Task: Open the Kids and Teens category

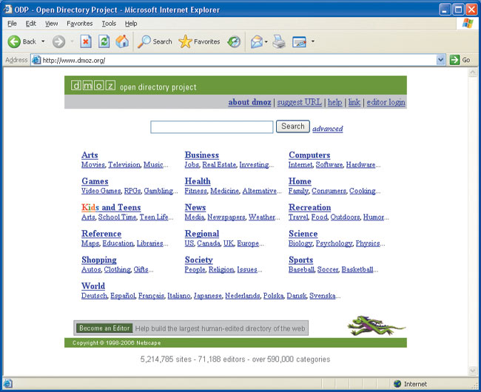Action: click(111, 208)
